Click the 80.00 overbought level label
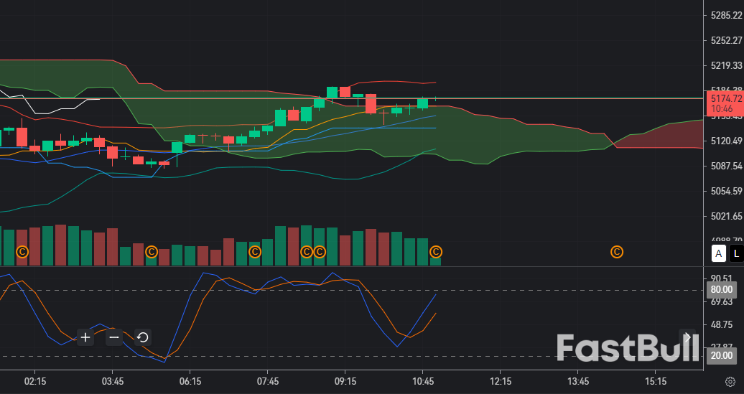This screenshot has width=744, height=394. point(721,290)
